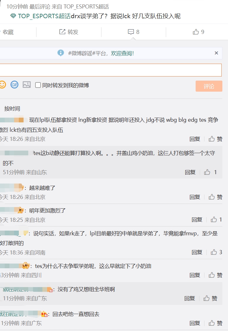Click the 收藏 button
Image resolution: width=228 pixels, height=331 pixels.
pyautogui.click(x=8, y=32)
